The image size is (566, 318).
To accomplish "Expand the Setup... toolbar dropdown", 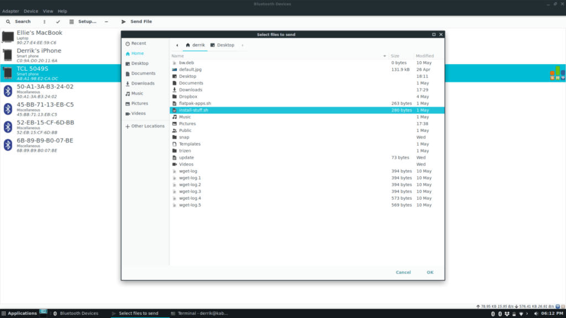I will tap(82, 22).
